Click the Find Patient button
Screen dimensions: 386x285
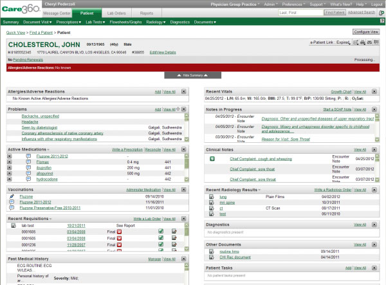tap(335, 12)
